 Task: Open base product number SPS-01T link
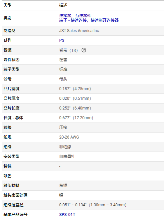[x=67, y=215]
